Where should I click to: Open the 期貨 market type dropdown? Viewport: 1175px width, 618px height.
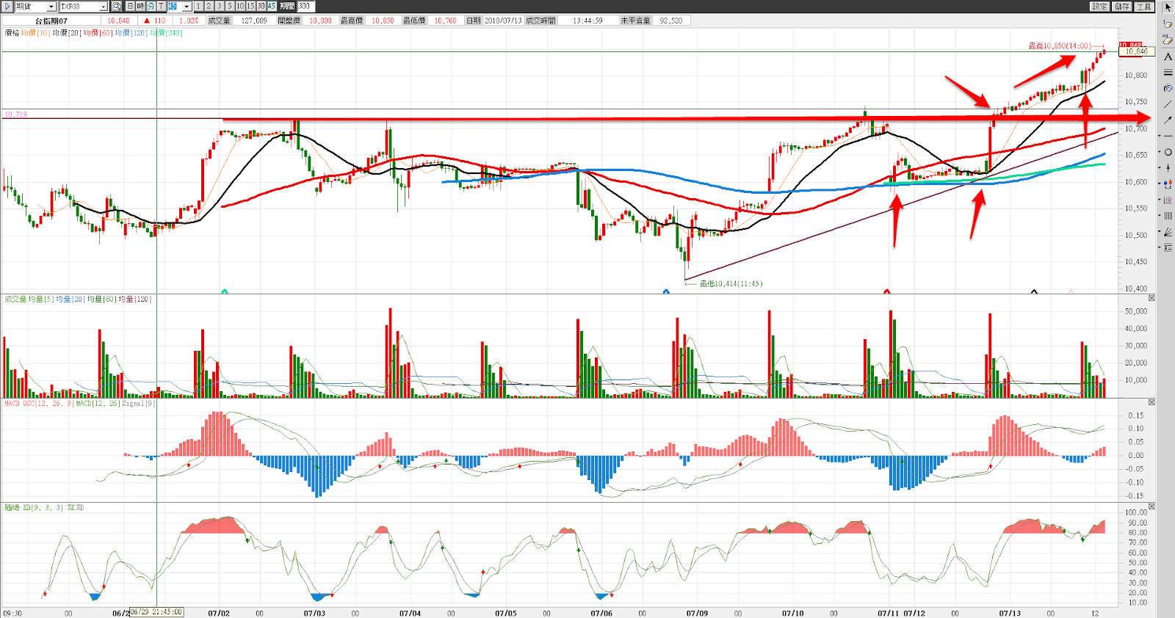(x=51, y=7)
